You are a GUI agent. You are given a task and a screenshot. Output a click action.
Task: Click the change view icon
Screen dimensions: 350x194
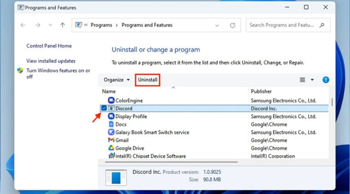click(302, 80)
